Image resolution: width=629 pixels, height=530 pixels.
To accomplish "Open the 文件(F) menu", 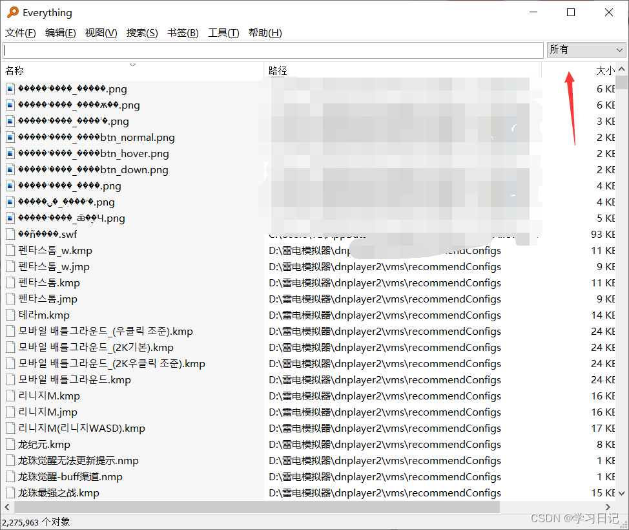I will point(21,33).
